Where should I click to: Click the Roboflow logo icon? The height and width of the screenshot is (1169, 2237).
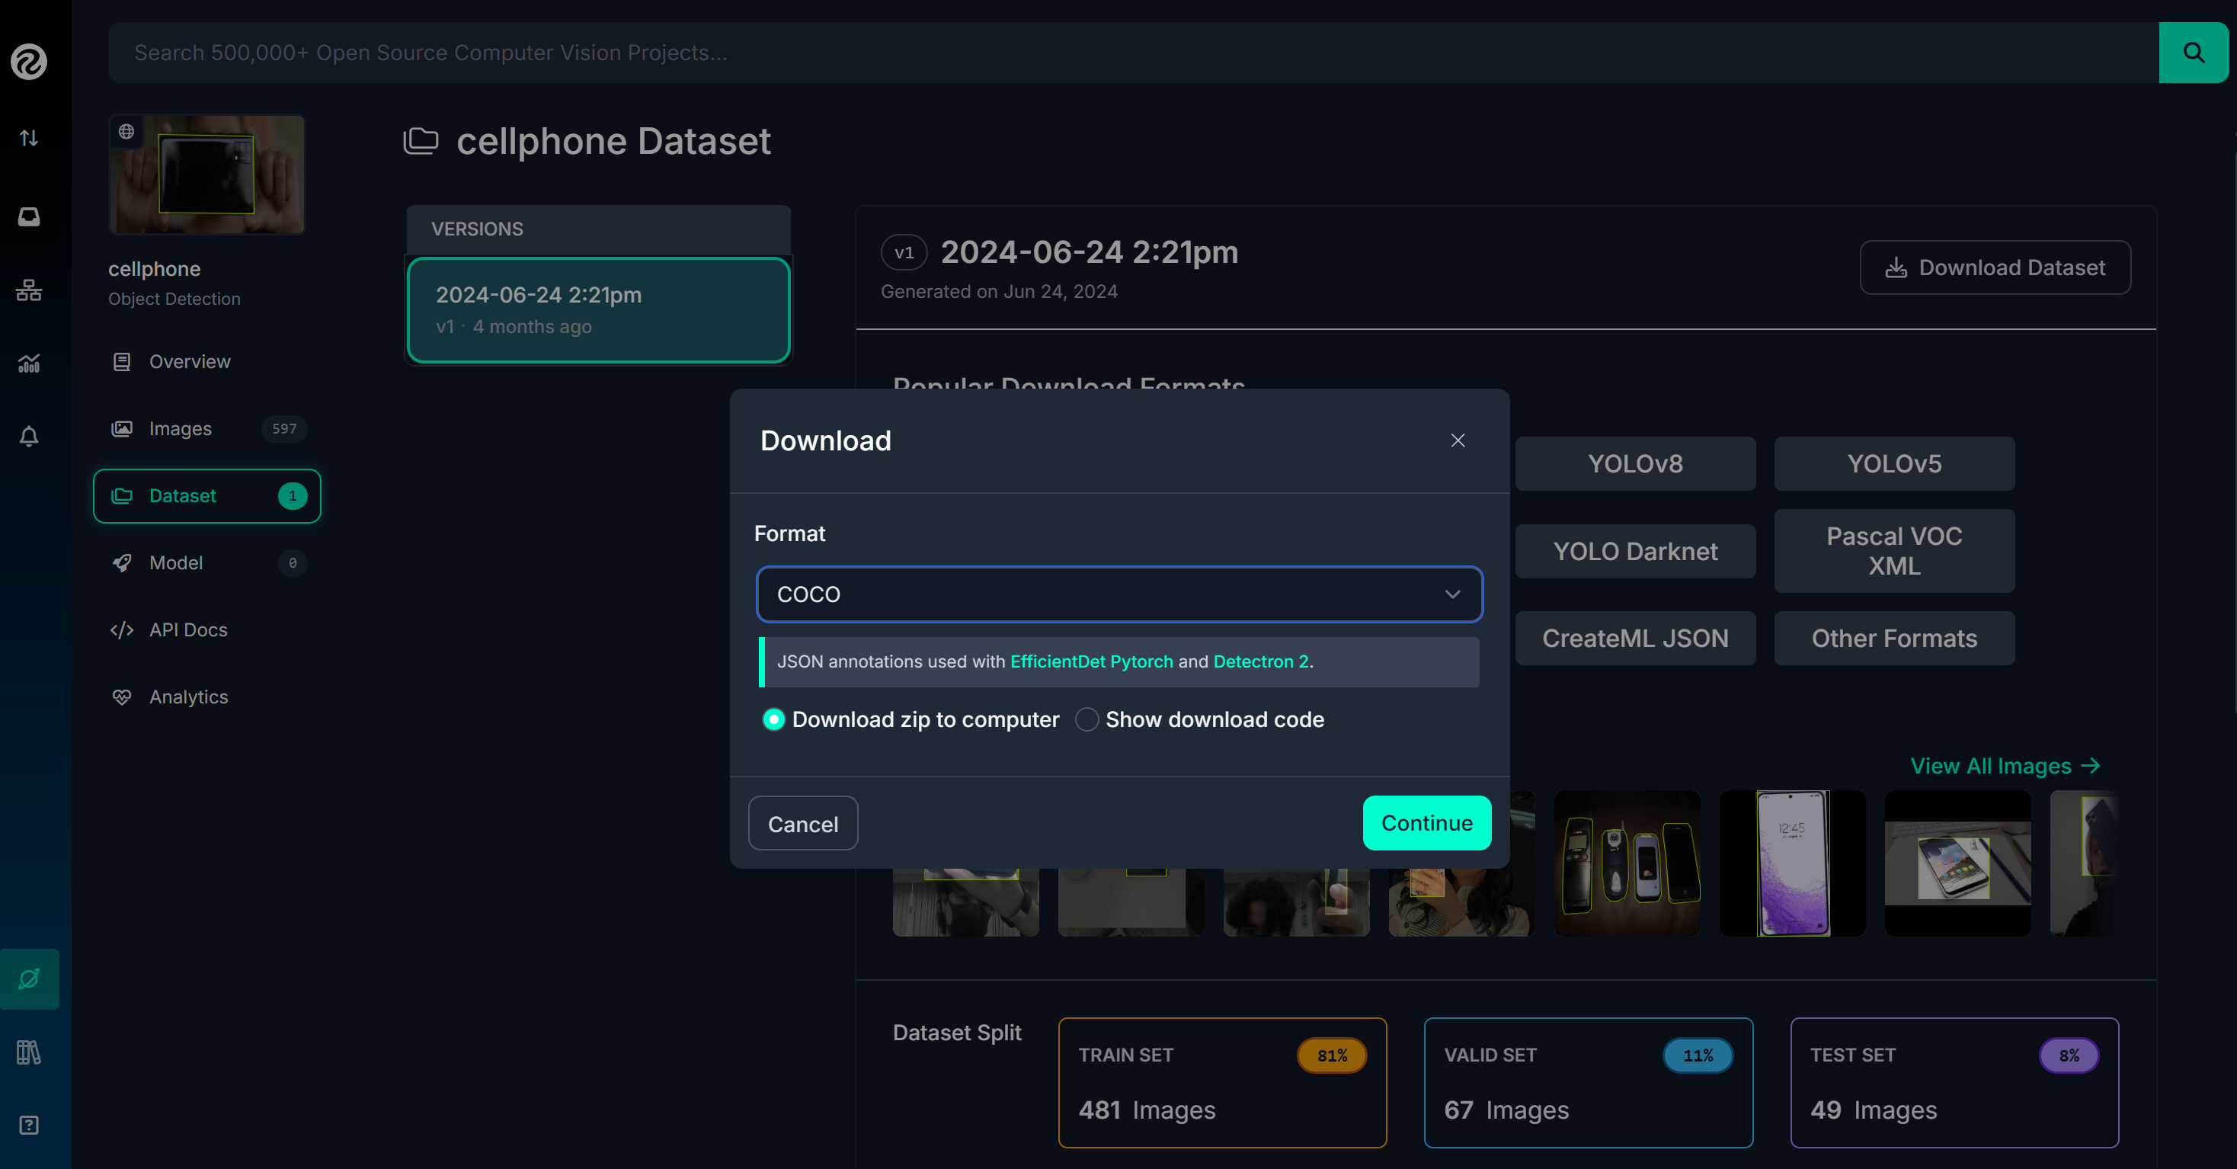click(29, 62)
